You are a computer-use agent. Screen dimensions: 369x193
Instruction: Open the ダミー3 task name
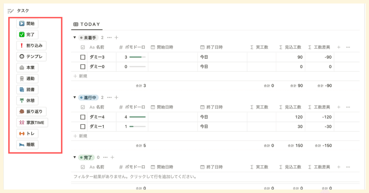(x=97, y=57)
